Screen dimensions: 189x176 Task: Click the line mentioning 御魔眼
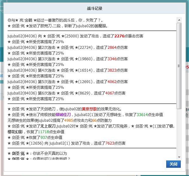[58, 26]
